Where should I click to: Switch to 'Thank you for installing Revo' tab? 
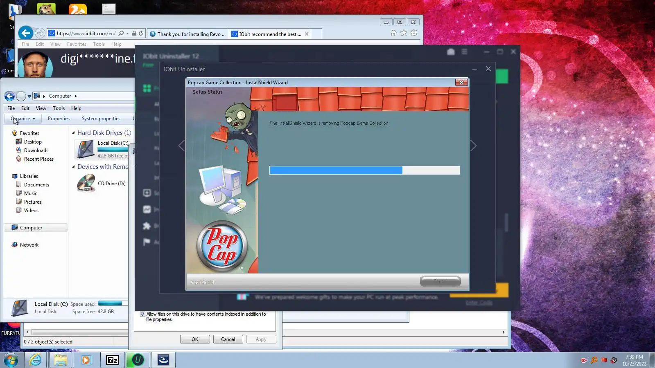point(188,34)
